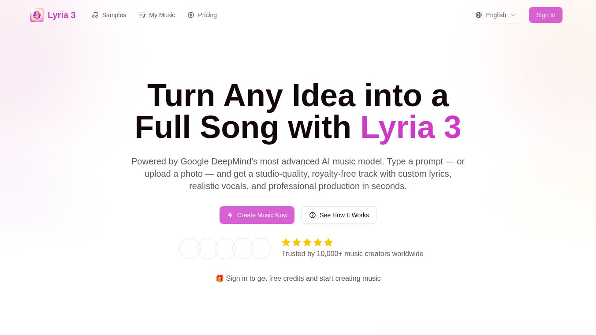The height and width of the screenshot is (335, 596).
Task: Click the chevron arrow next to English
Action: click(x=513, y=15)
